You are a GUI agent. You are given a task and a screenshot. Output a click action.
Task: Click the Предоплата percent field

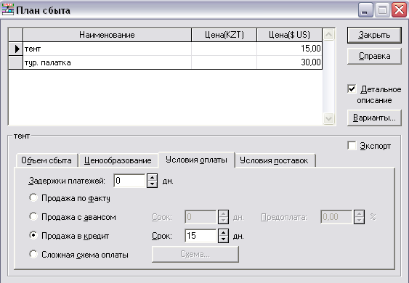337,217
